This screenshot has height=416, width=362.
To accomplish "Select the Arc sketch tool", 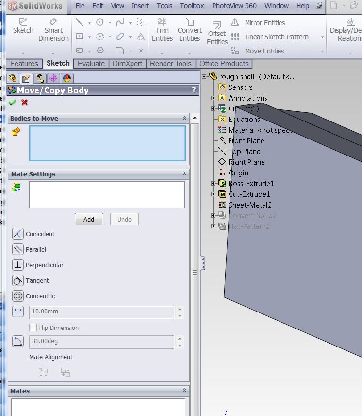I will (100, 36).
